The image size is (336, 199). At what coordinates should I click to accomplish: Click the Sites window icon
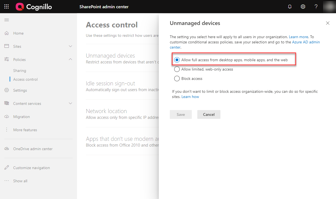(x=7, y=46)
